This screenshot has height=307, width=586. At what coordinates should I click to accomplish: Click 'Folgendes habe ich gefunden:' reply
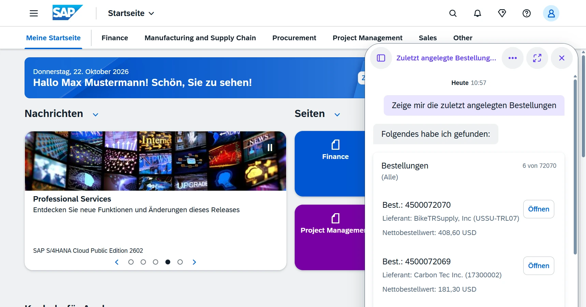click(436, 134)
